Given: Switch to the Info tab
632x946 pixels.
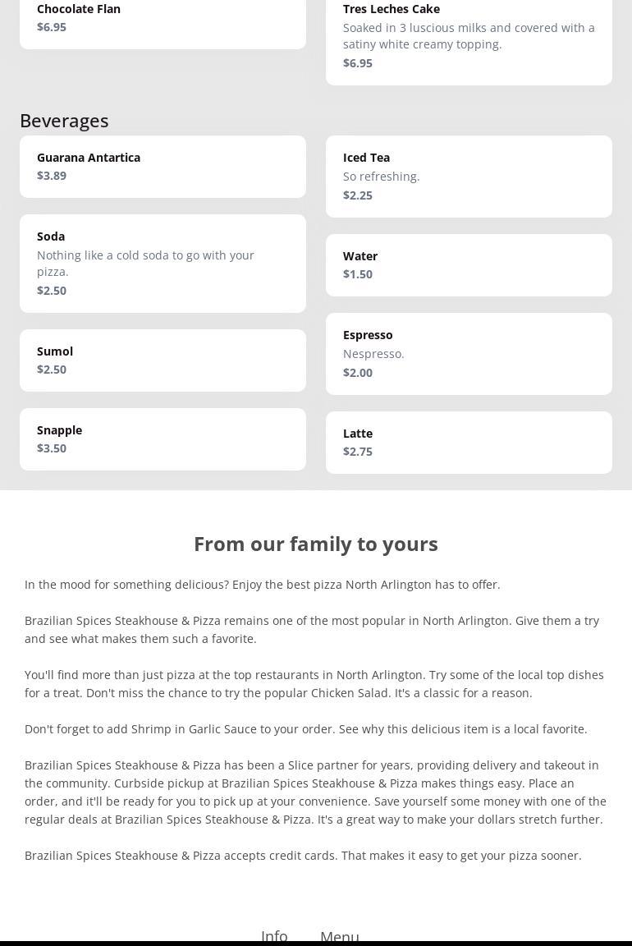Looking at the screenshot, I should [x=274, y=935].
